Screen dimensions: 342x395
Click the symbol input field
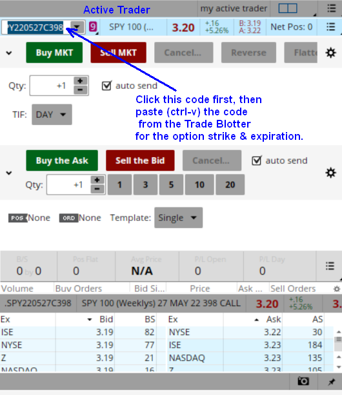click(36, 27)
